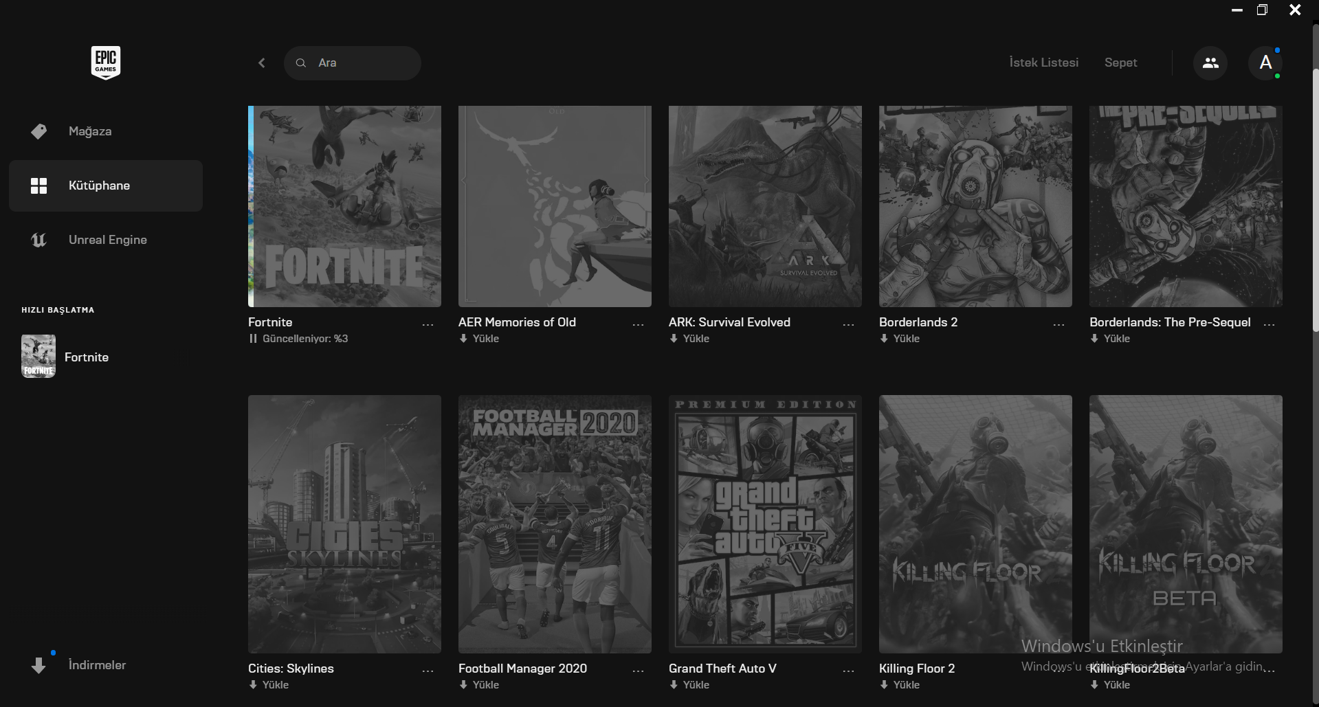1319x707 pixels.
Task: Click Yükle under Cities: Skylines
Action: coord(269,685)
